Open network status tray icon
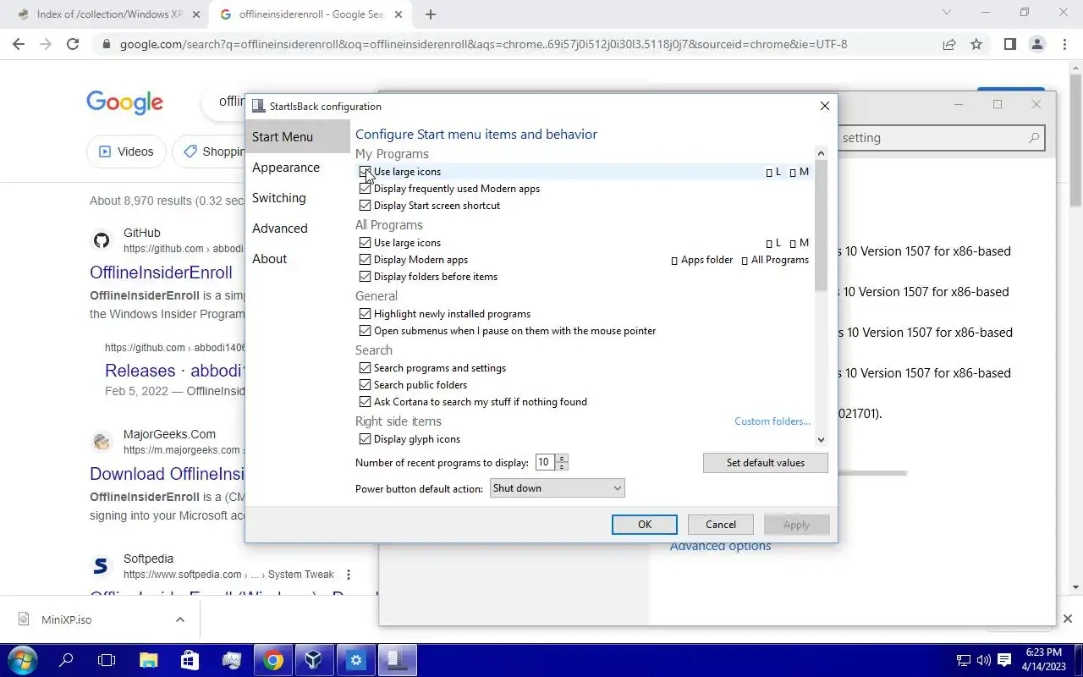The width and height of the screenshot is (1083, 677). tap(963, 660)
